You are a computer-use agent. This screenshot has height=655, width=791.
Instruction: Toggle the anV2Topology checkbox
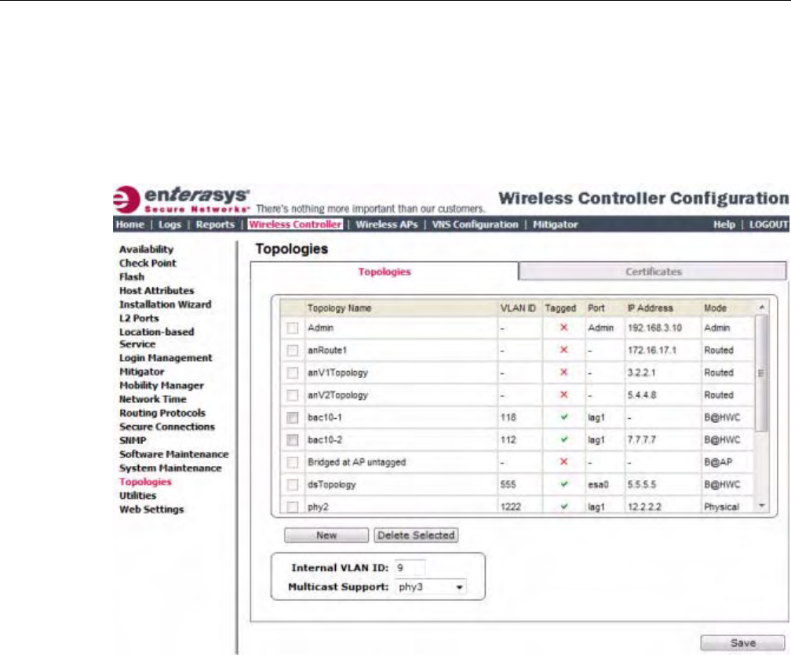pyautogui.click(x=293, y=395)
